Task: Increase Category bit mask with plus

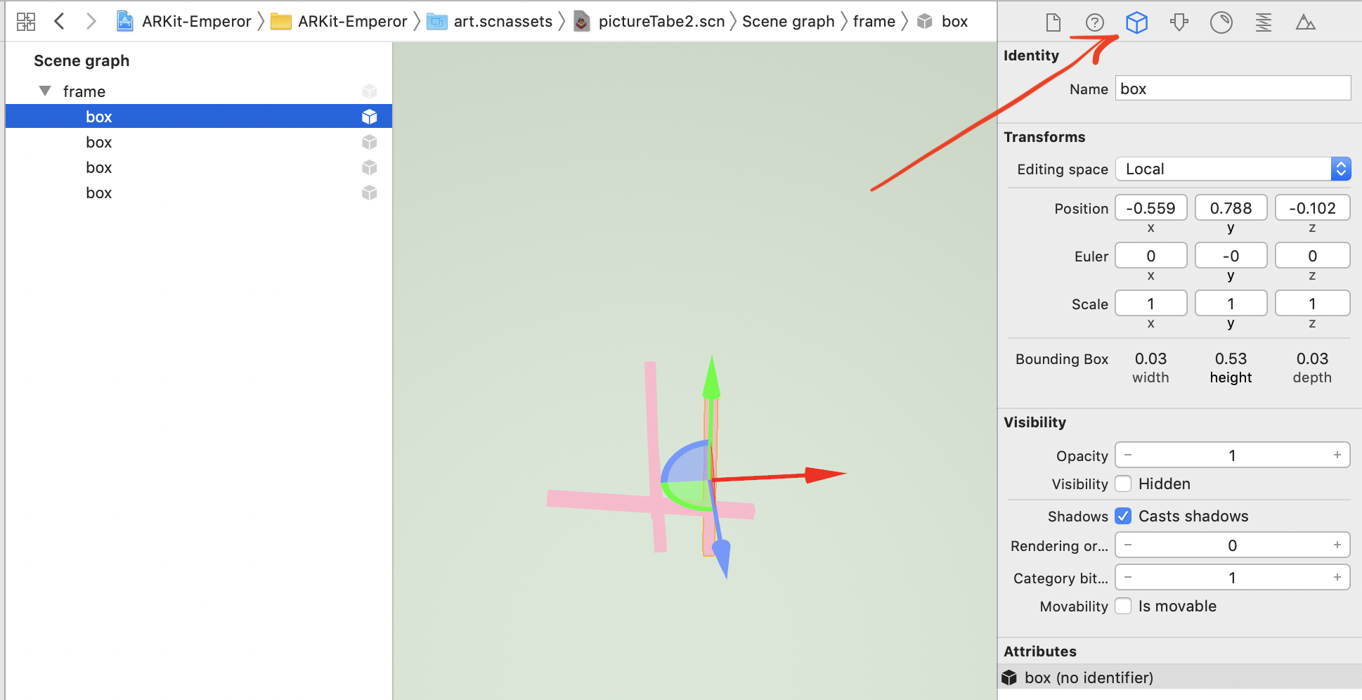Action: coord(1337,578)
